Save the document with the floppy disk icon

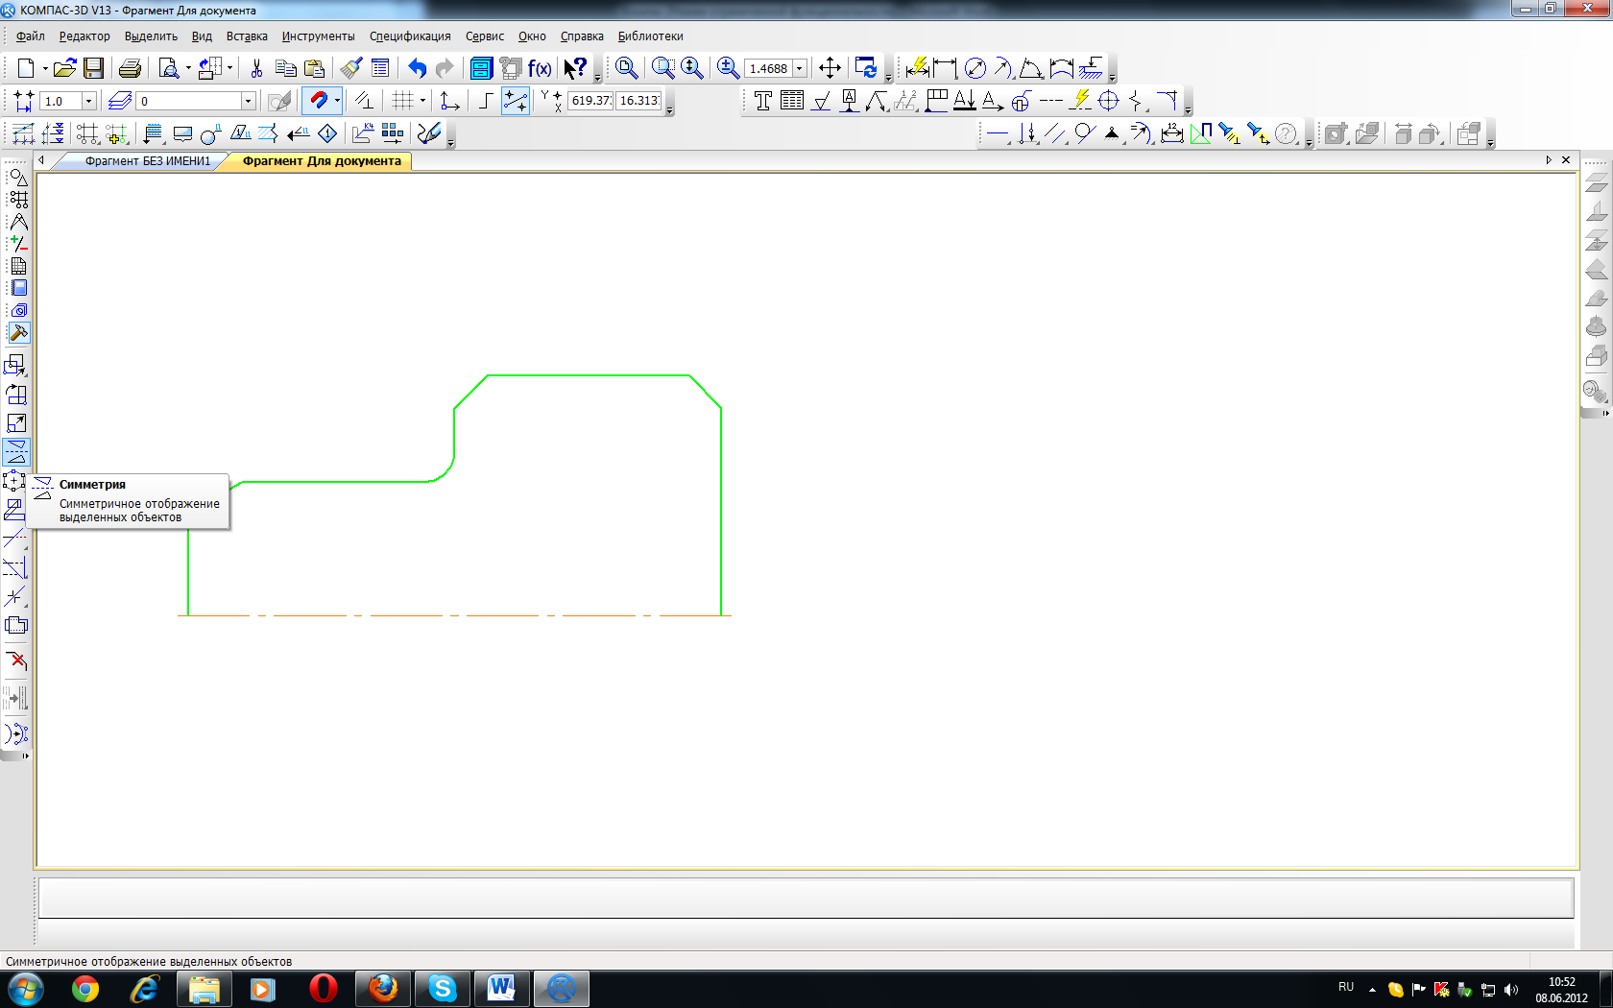pos(93,68)
